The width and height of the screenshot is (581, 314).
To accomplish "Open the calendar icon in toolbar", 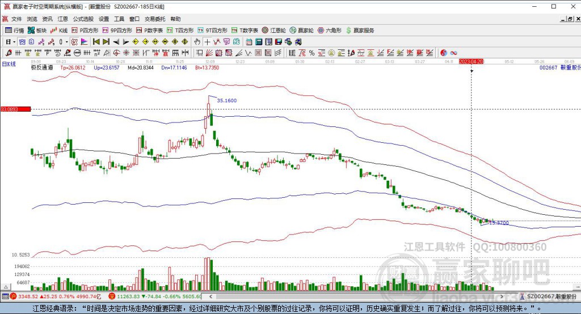I will click(249, 42).
